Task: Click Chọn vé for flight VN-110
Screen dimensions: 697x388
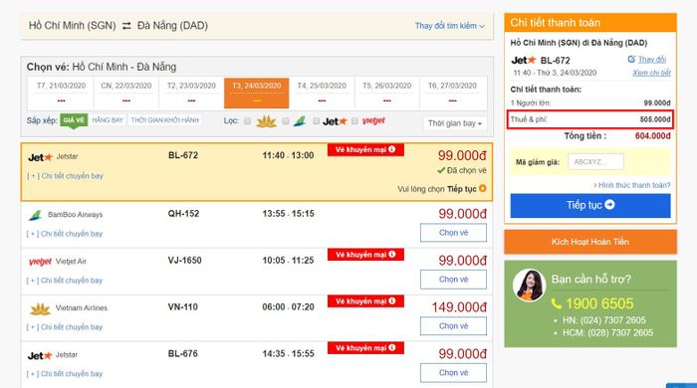Action: tap(453, 326)
